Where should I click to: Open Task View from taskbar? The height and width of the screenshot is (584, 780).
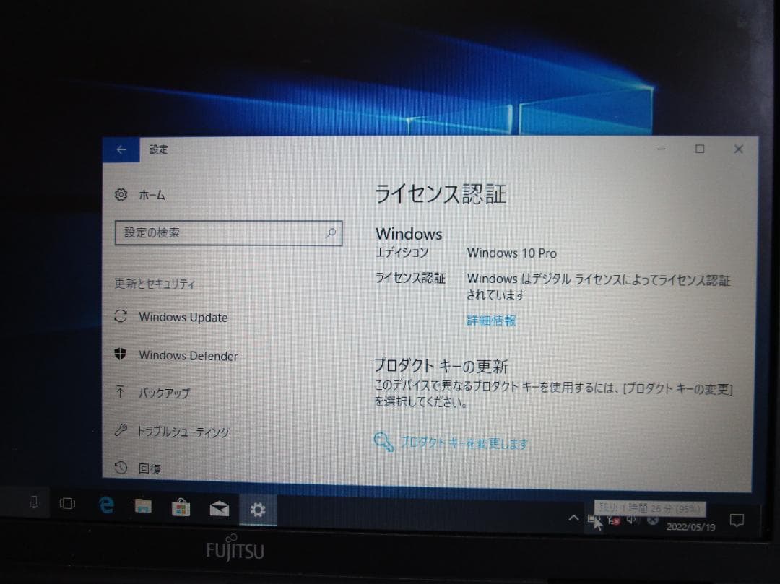(x=67, y=503)
